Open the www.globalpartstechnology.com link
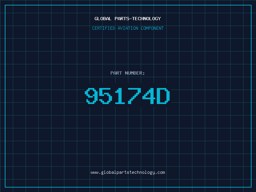The width and height of the screenshot is (256, 192). 128,172
